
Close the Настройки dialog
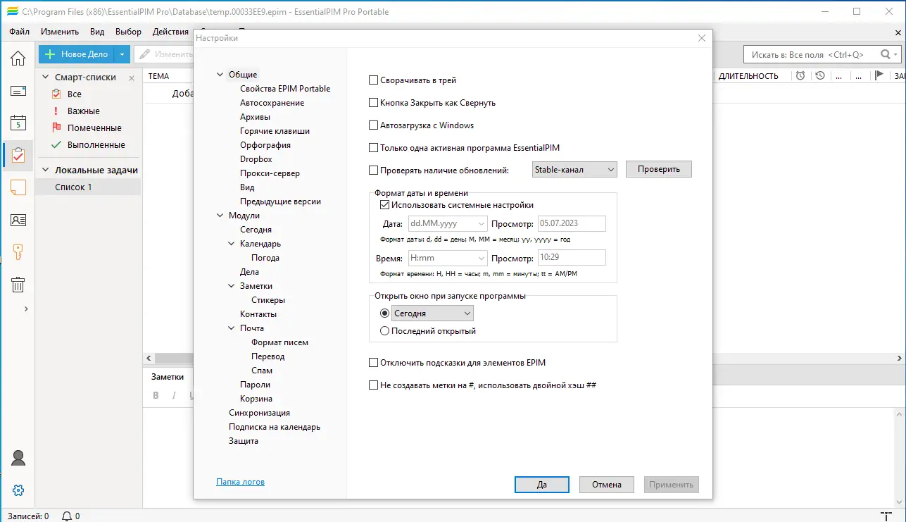[701, 38]
